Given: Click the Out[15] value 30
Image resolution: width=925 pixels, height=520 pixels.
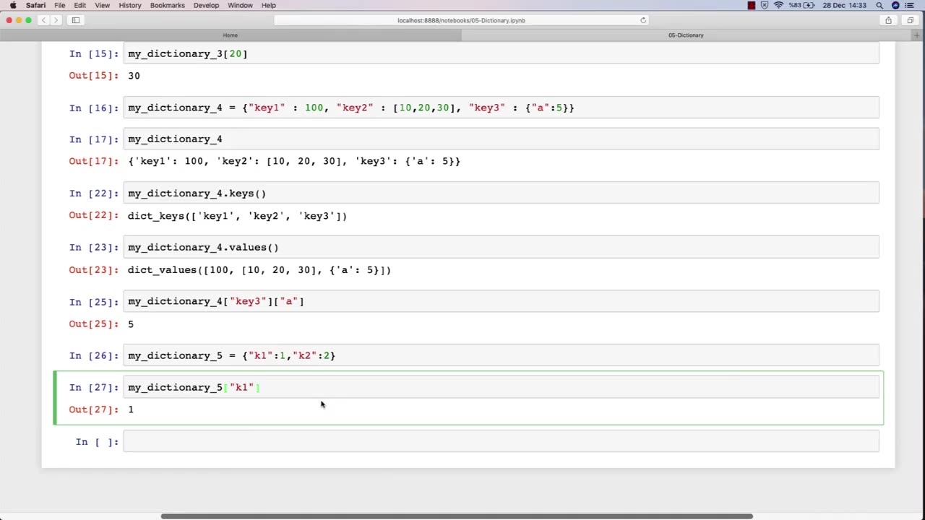Looking at the screenshot, I should click(134, 75).
